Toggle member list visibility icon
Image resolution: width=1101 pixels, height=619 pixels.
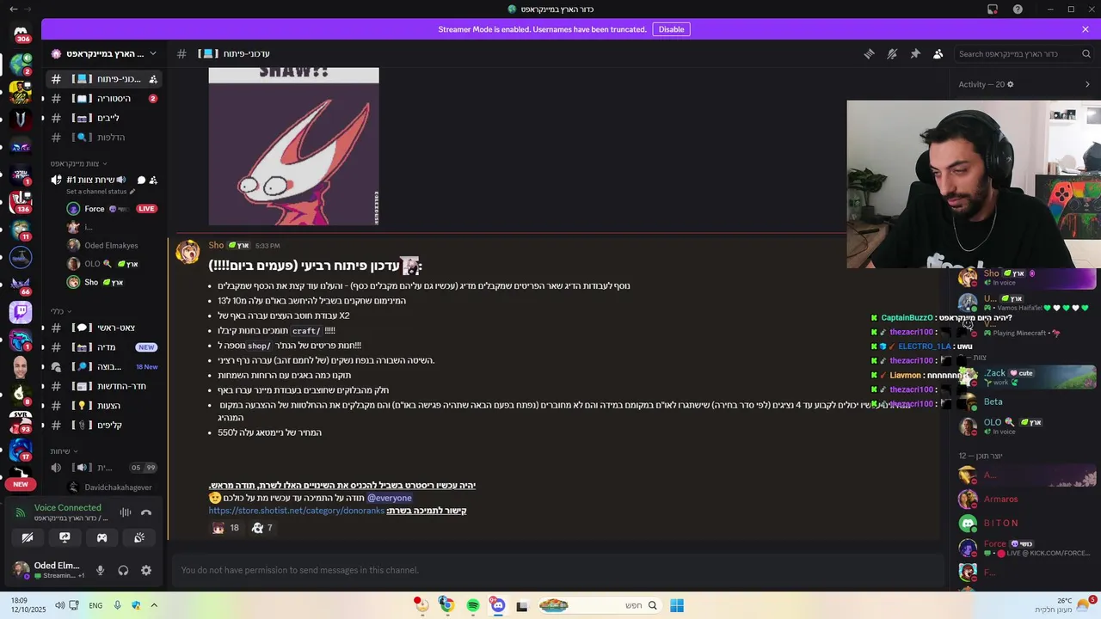coord(938,53)
